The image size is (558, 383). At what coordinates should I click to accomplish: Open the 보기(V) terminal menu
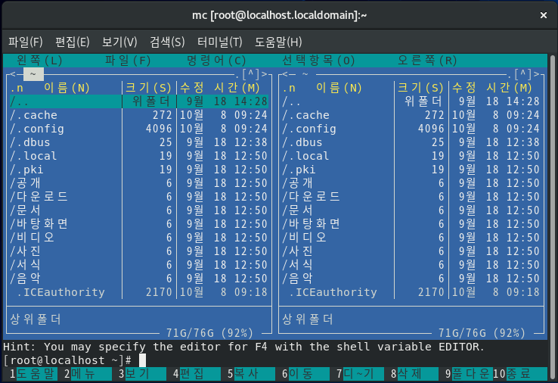[x=119, y=42]
